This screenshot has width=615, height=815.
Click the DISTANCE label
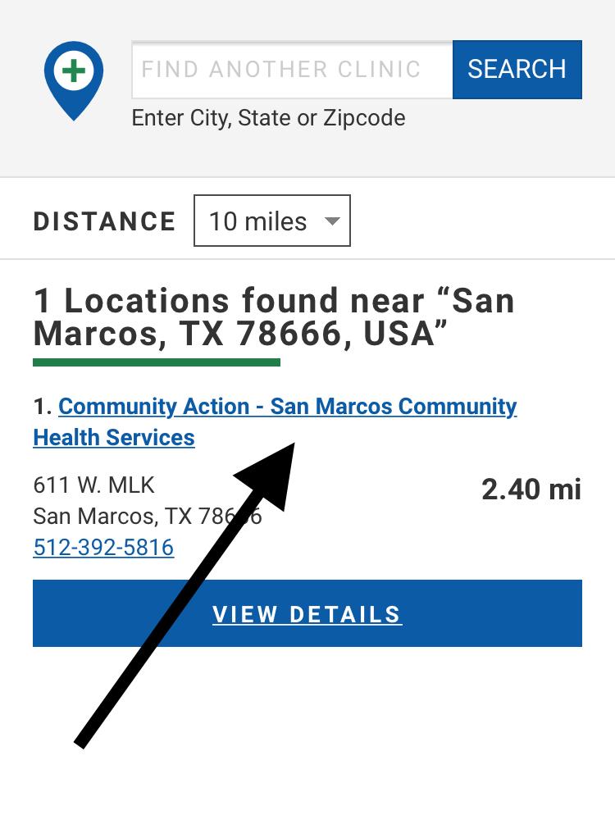(104, 221)
